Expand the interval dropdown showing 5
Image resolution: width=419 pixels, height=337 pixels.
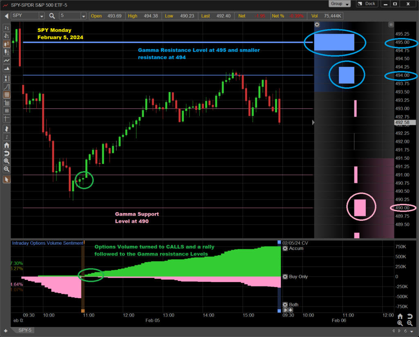pyautogui.click(x=83, y=16)
